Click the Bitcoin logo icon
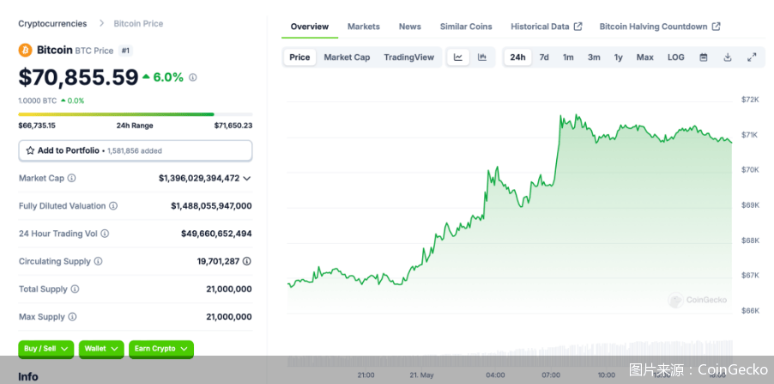 pyautogui.click(x=25, y=50)
